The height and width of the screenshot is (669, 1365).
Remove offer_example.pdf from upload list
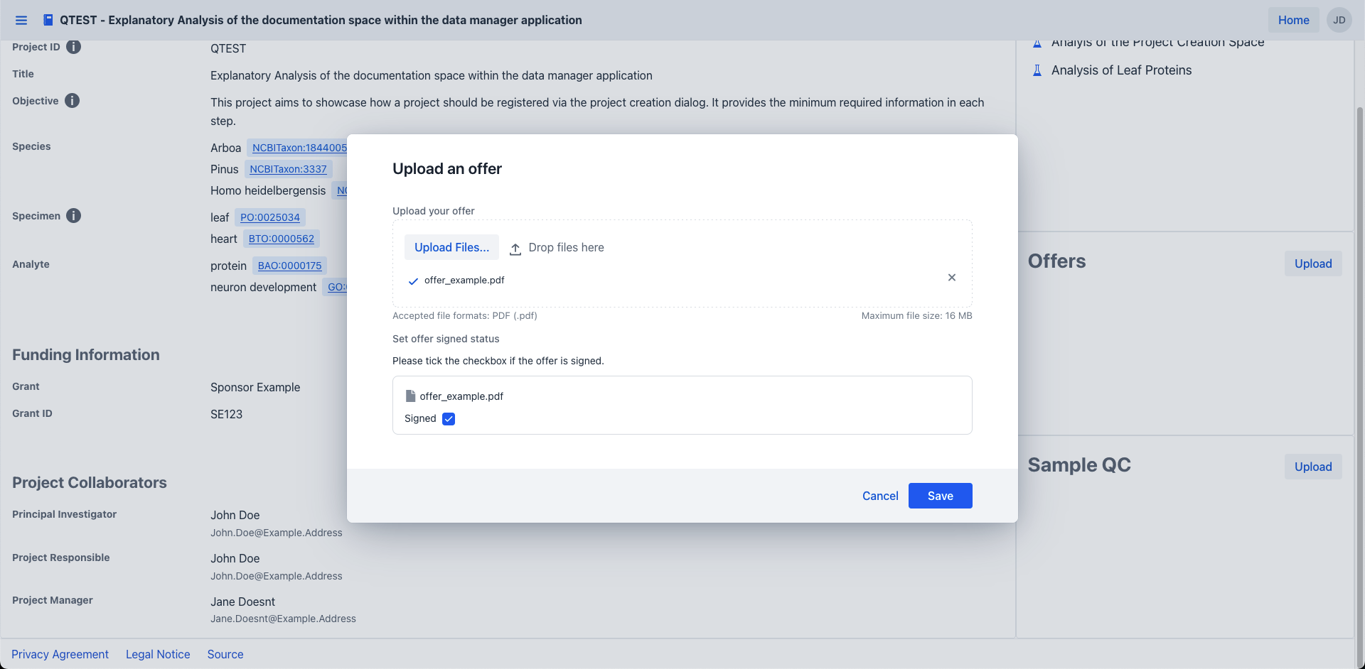(951, 278)
